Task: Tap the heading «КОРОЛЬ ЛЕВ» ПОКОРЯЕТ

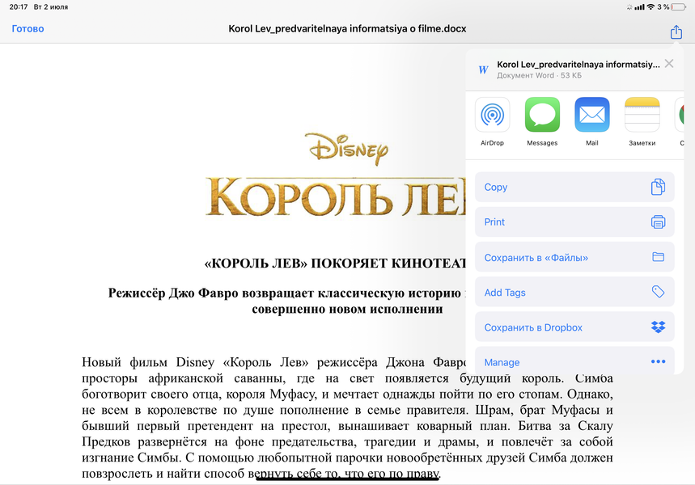Action: coord(335,264)
